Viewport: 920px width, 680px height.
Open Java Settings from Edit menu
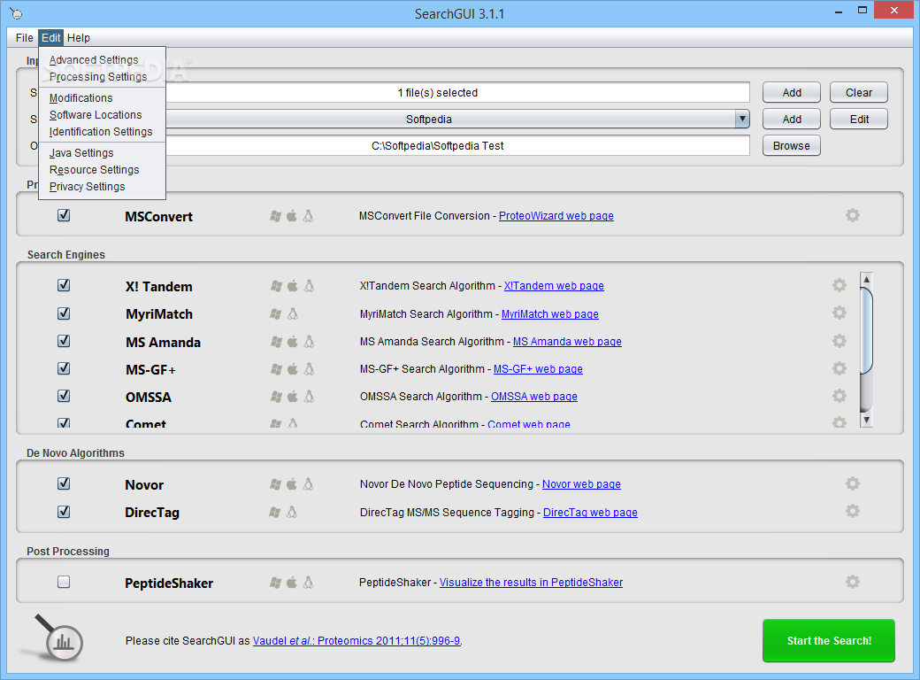102,153
